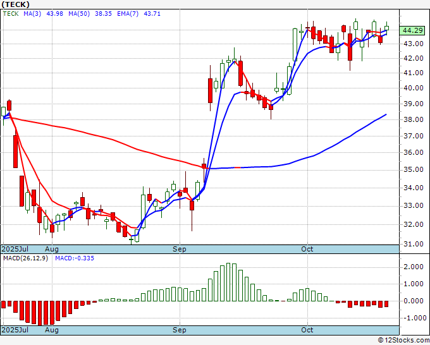Viewport: 430px width, 345px height.
Task: Click the 2.000 MACD axis label
Action: [414, 267]
